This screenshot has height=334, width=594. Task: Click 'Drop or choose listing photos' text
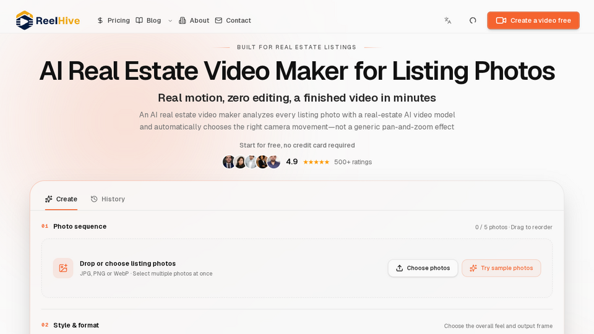coord(127,263)
